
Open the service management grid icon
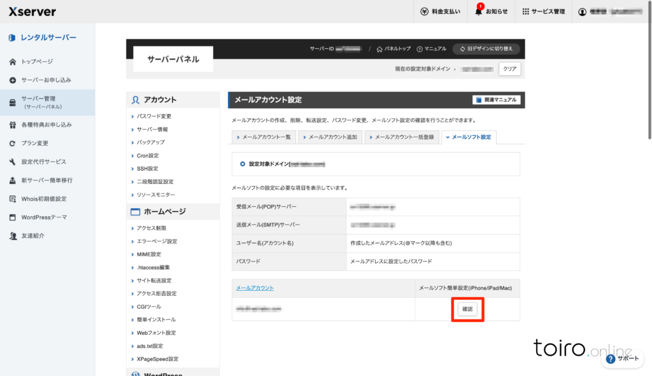click(525, 11)
